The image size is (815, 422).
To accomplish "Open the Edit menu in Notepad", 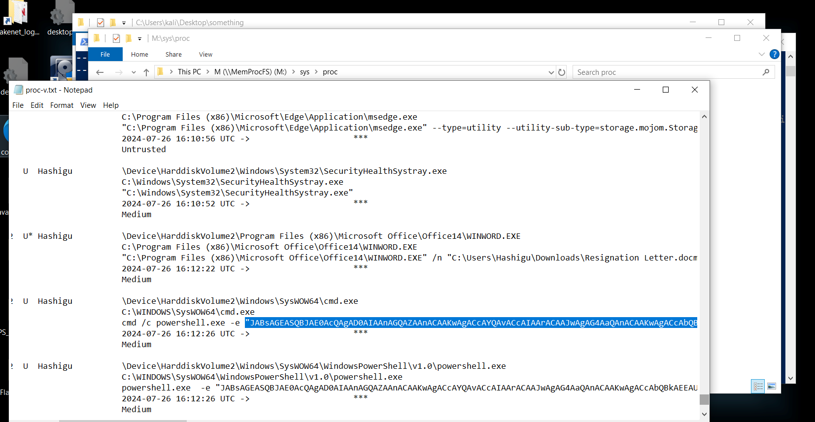I will (x=37, y=105).
